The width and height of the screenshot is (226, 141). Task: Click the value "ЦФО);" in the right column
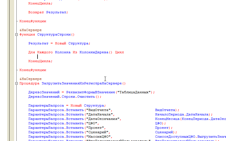click(x=161, y=124)
